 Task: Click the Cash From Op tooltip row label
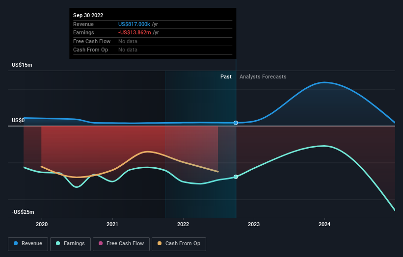click(90, 50)
